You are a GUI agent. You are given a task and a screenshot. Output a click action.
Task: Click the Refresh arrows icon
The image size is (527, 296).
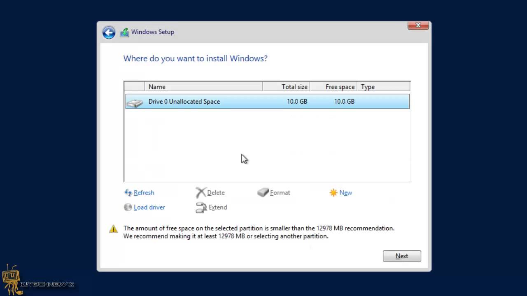tap(128, 192)
